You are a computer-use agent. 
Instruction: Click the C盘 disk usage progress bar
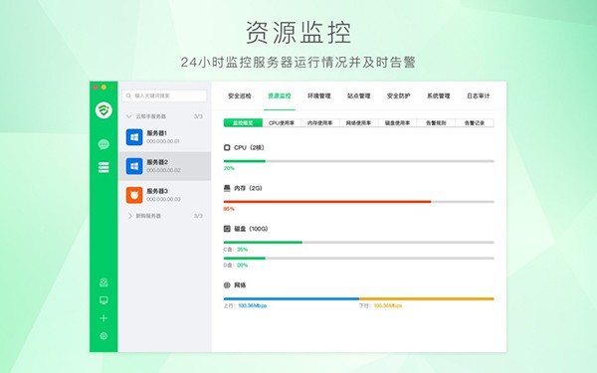click(358, 242)
